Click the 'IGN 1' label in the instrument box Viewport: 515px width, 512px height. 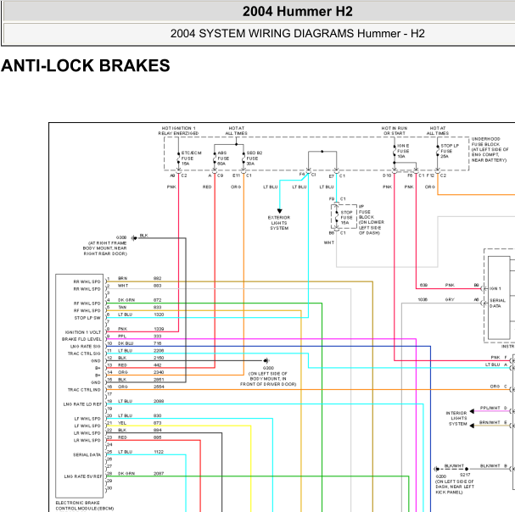pyautogui.click(x=495, y=288)
